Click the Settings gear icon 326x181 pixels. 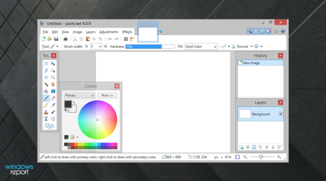pos(276,31)
